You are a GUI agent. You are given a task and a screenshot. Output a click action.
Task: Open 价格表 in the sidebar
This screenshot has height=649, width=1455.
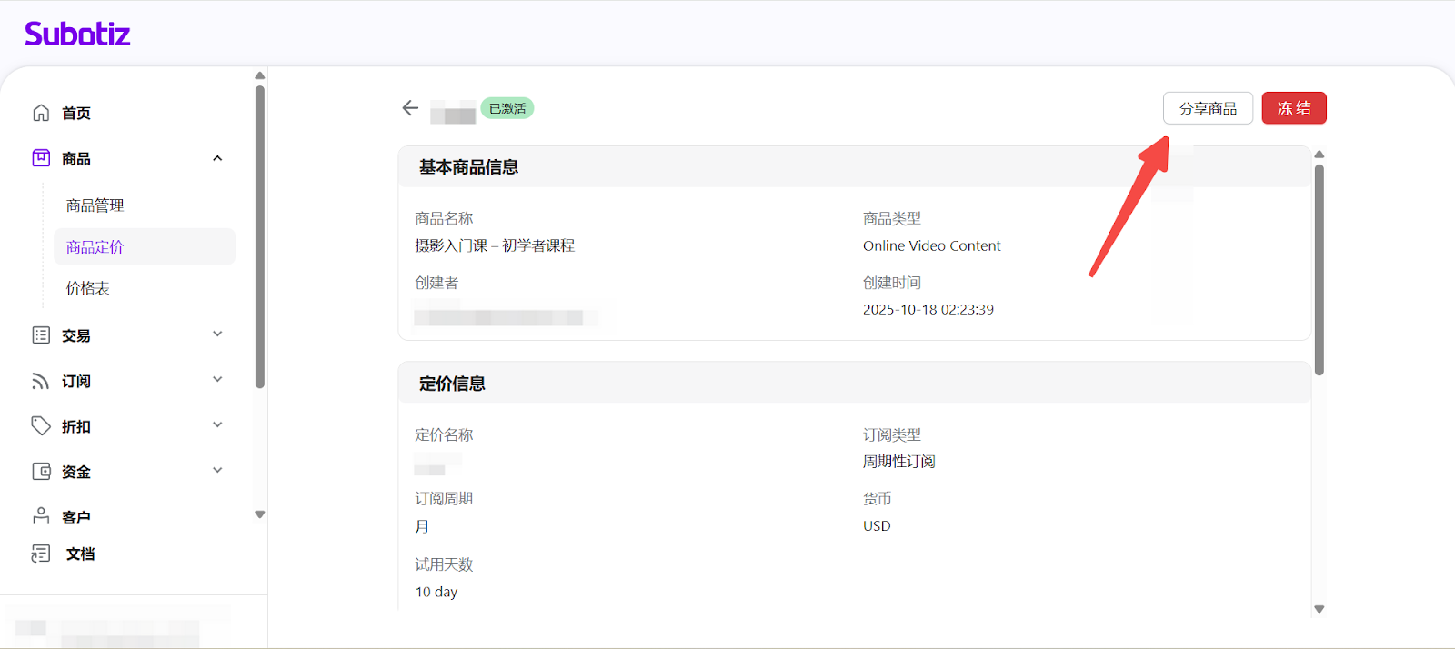click(x=88, y=288)
